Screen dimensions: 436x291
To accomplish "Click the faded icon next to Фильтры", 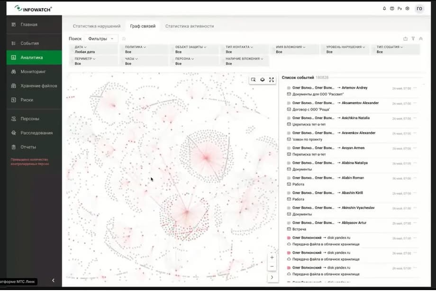I will point(124,39).
